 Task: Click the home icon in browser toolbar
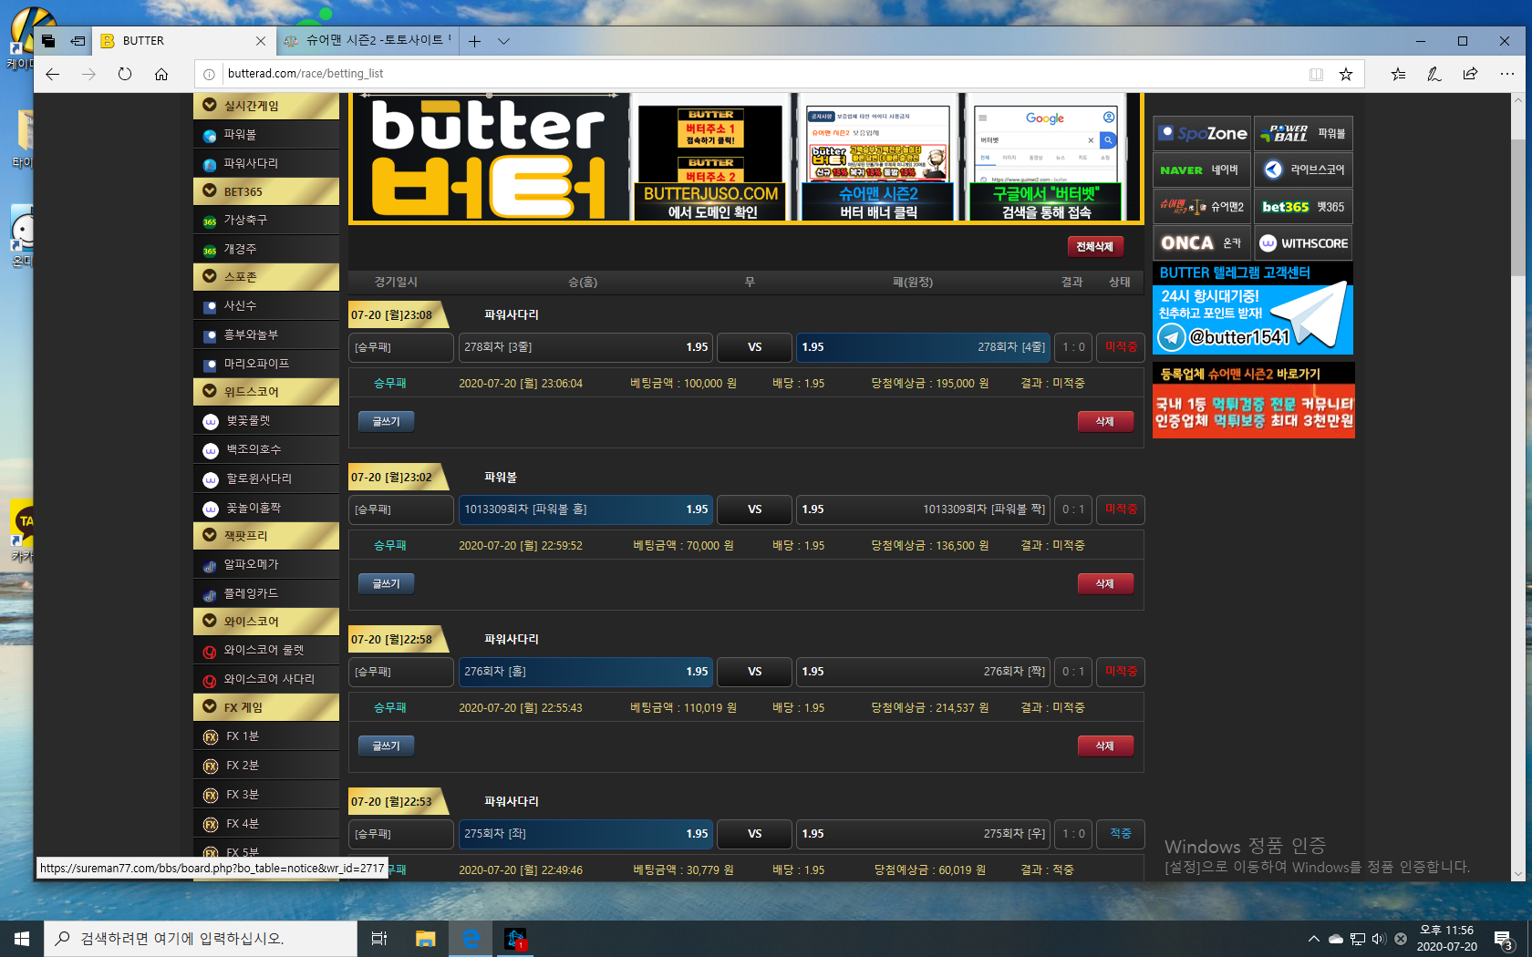coord(161,74)
